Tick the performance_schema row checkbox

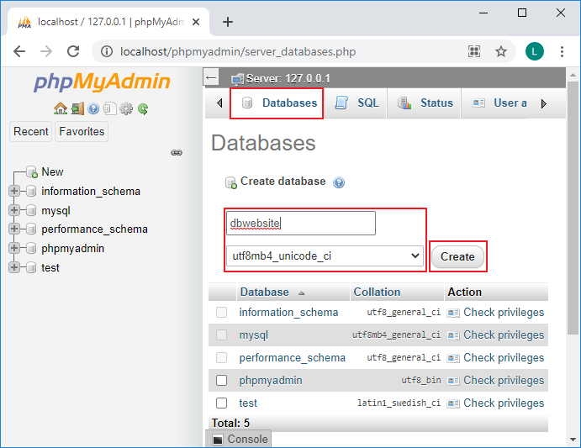click(222, 357)
